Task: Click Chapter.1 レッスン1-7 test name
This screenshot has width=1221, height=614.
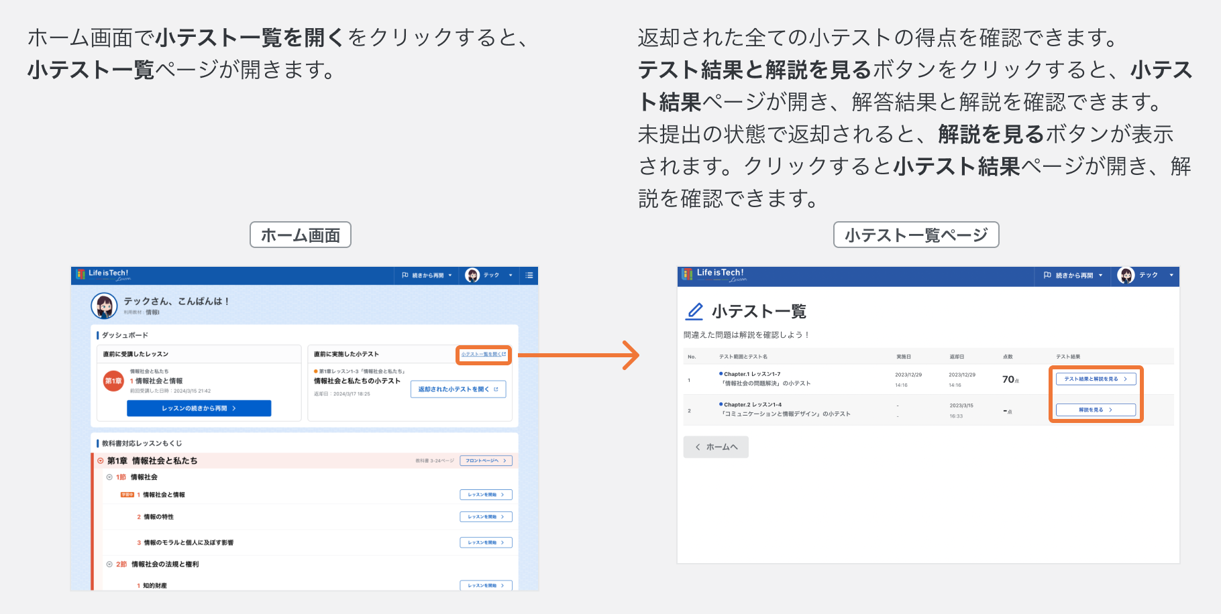Action: coord(752,374)
